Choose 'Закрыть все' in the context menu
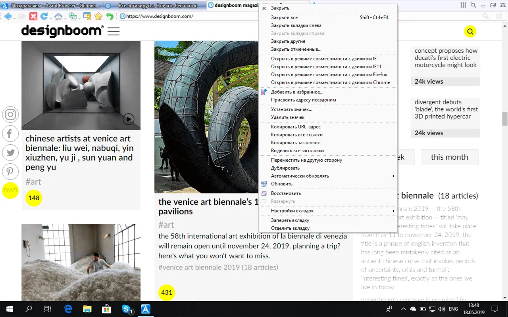This screenshot has width=508, height=317. tap(328, 17)
